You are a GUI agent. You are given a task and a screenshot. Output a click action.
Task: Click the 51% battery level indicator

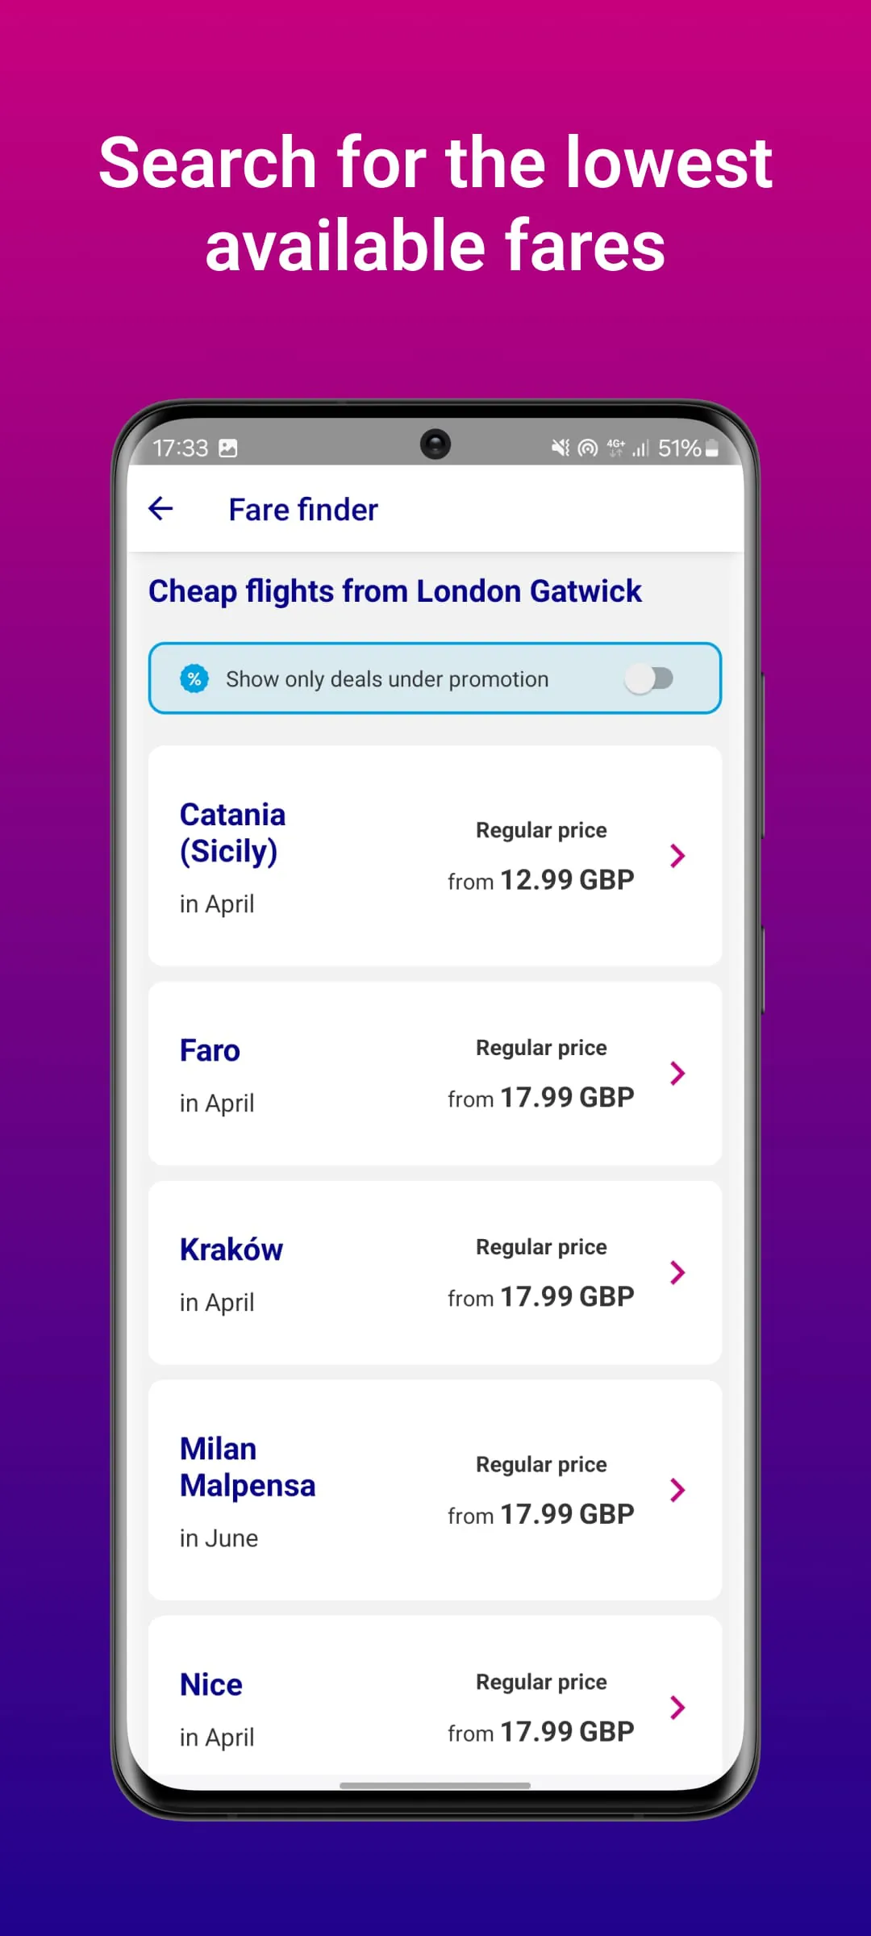pyautogui.click(x=677, y=448)
